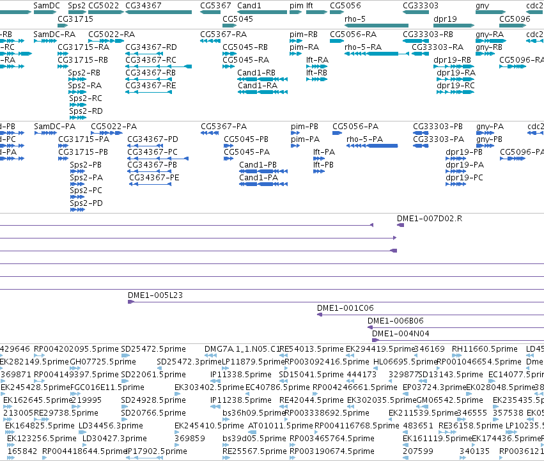
Task: Select transcript CG33303-RB
Action: [428, 35]
